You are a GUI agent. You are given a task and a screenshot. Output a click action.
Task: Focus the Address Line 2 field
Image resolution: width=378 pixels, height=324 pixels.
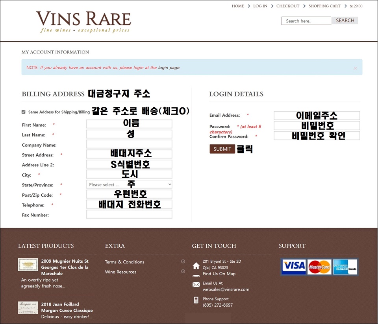[x=129, y=164]
